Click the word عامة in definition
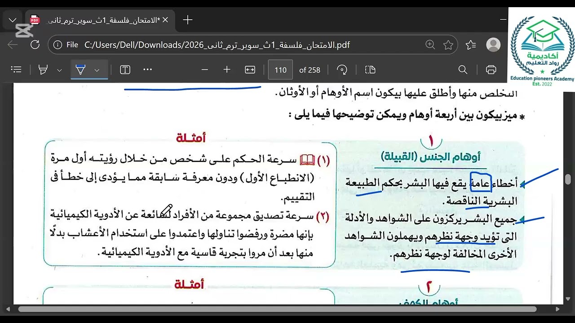 tap(481, 184)
